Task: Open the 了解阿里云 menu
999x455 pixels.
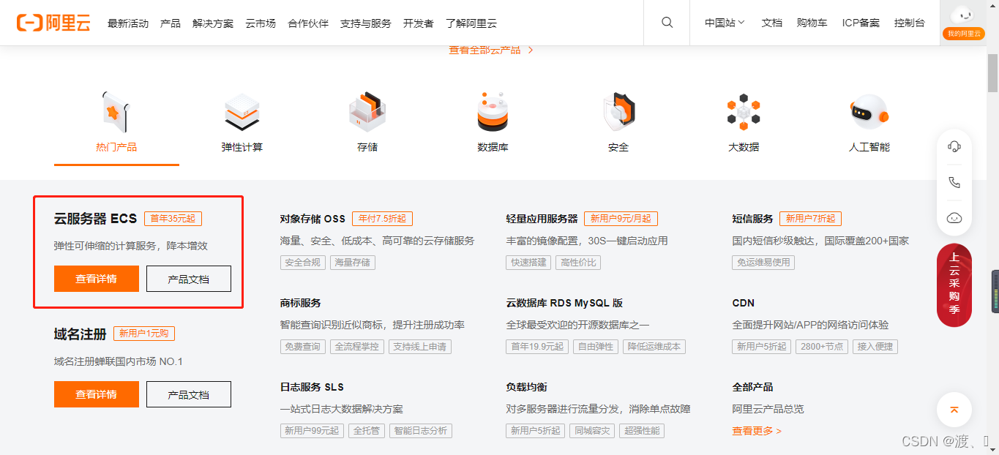Action: (471, 23)
